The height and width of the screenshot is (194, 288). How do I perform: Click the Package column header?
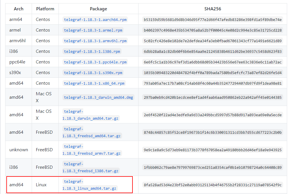(x=98, y=9)
